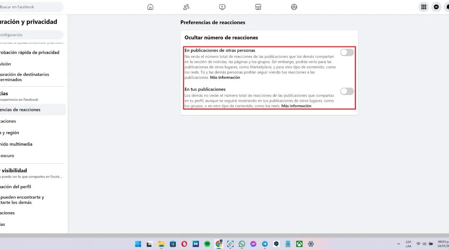This screenshot has height=250, width=449.
Task: Open the Friends icon in top navigation
Action: click(186, 7)
